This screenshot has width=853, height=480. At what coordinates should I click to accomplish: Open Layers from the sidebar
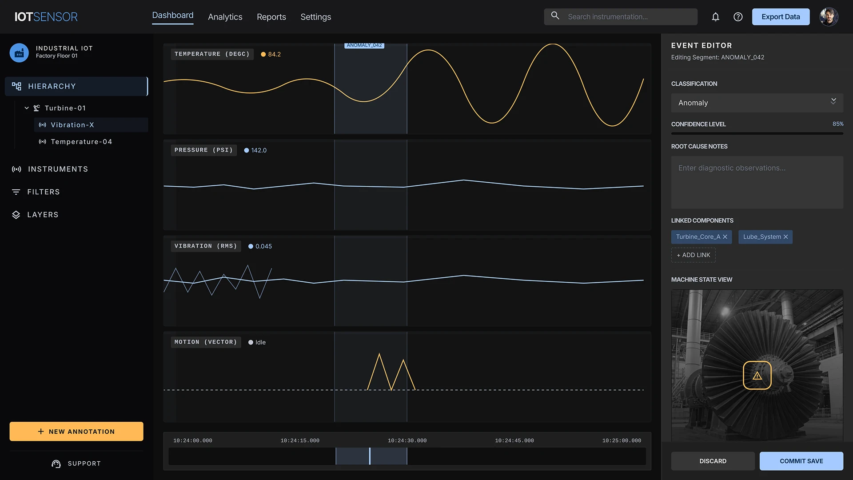43,215
